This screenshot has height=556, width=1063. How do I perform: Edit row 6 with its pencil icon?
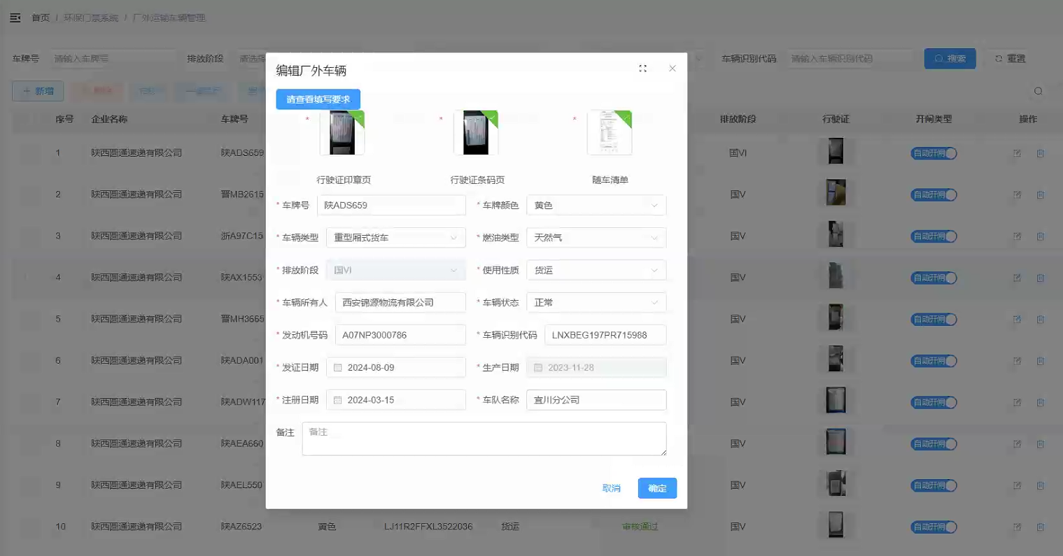click(x=1018, y=361)
